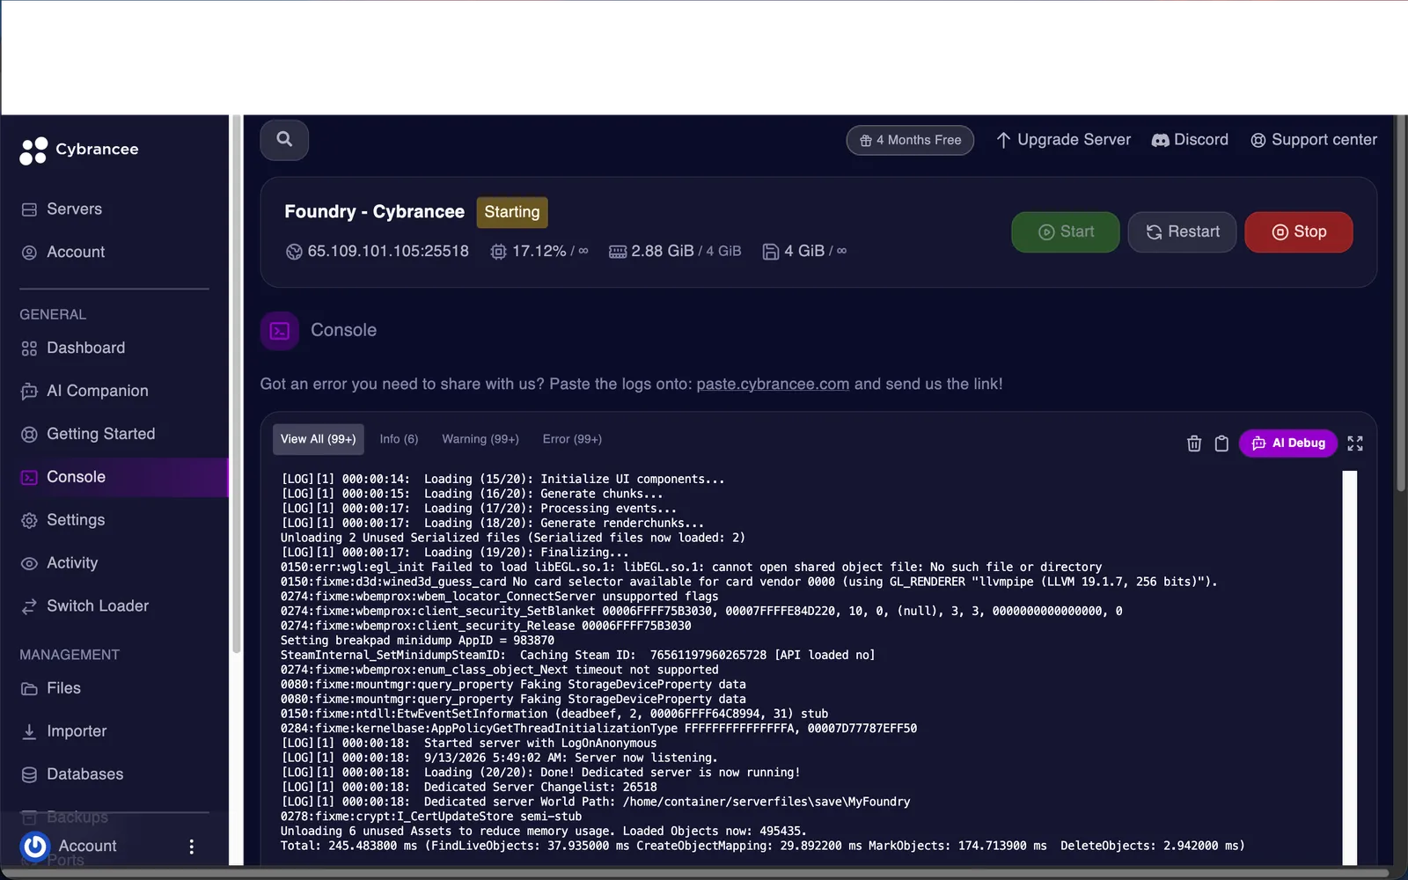Screen dimensions: 1408x880
Task: Select Console in sidebar
Action: (114, 478)
